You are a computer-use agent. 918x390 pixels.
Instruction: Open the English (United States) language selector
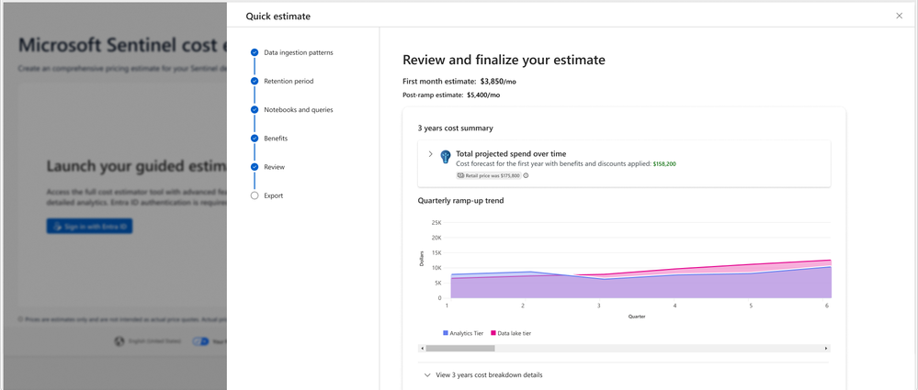(x=153, y=341)
